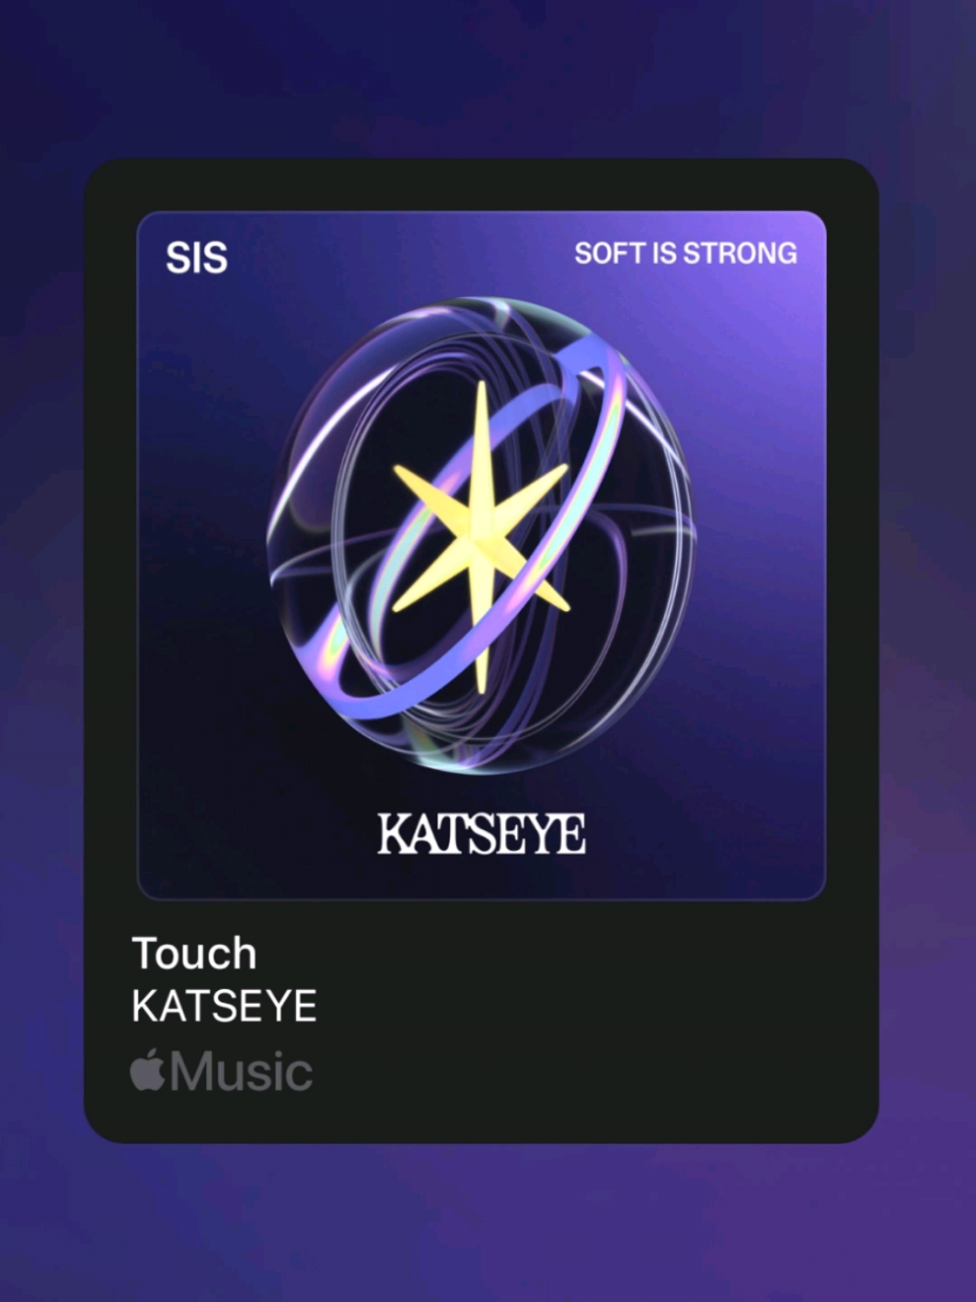Open the KATSEYE artist name below Touch

coord(225,1007)
